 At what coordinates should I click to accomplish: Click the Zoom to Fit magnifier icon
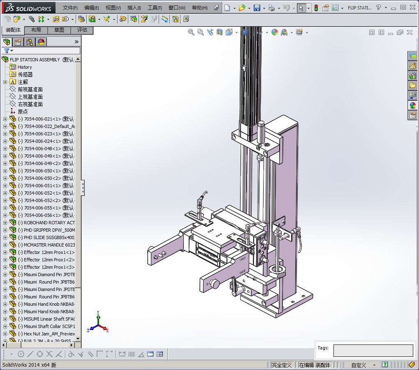tap(191, 32)
